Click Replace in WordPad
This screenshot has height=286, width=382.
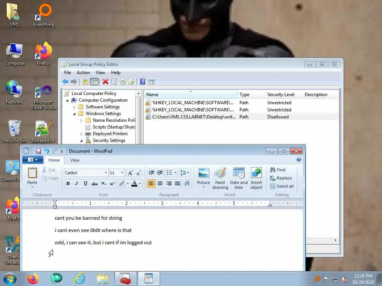pyautogui.click(x=281, y=178)
